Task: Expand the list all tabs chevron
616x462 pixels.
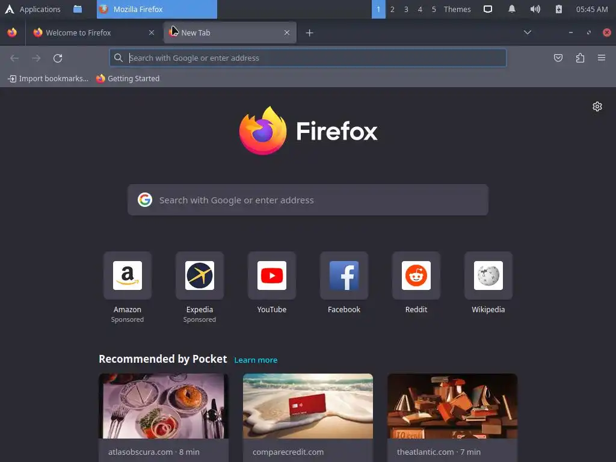Action: pos(528,32)
